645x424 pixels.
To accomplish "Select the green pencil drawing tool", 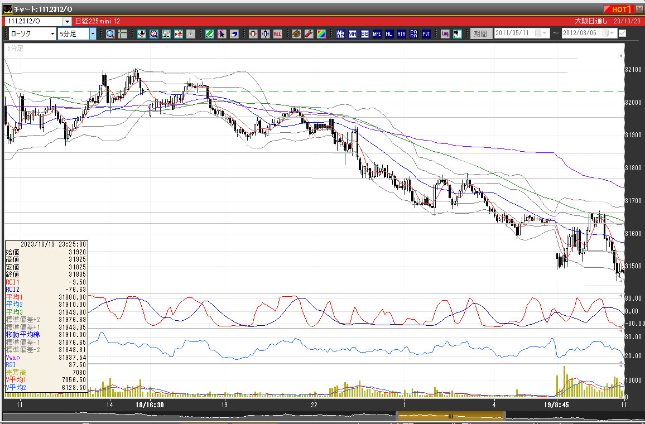I will pyautogui.click(x=210, y=33).
